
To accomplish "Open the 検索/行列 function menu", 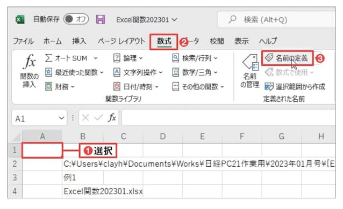I will (195, 58).
